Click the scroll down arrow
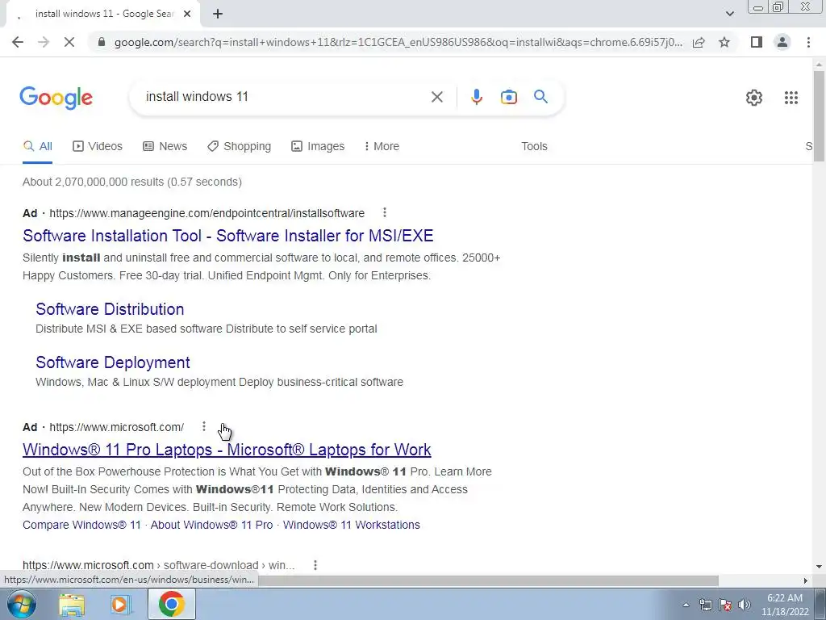 (819, 567)
